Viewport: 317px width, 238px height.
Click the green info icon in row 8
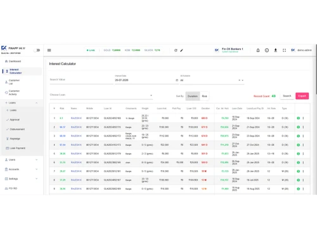tap(299, 180)
